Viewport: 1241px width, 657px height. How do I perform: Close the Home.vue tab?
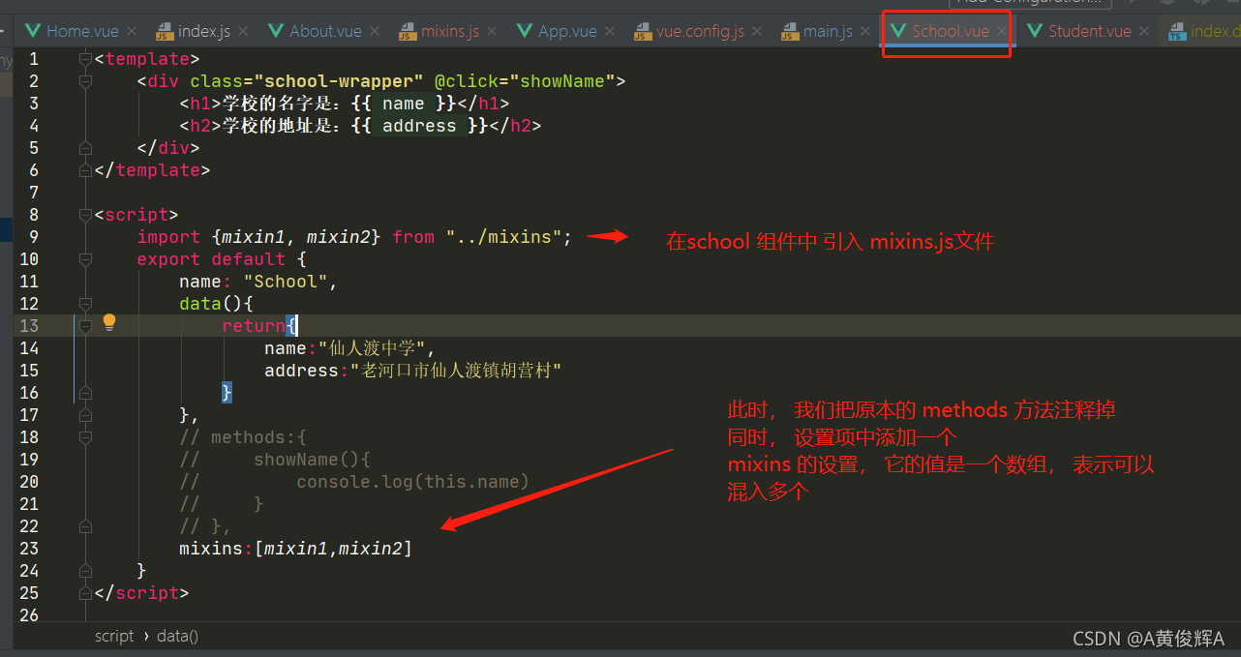click(132, 32)
